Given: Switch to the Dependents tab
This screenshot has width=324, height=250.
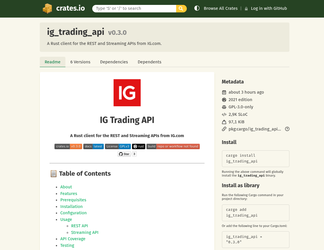Looking at the screenshot, I should click(149, 62).
